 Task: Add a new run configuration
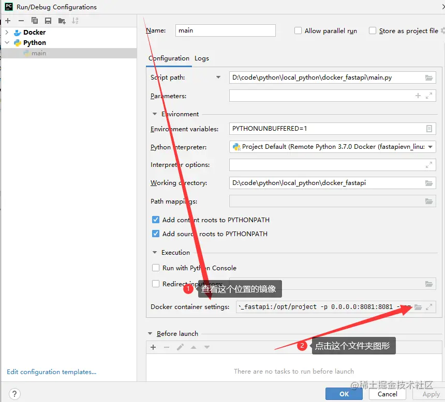pos(8,21)
